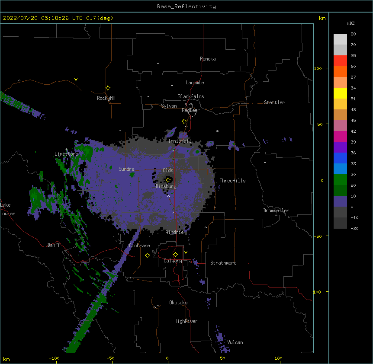Screen dimensions: 373x364
Task: Click the Lake Louise label
Action: 8,209
